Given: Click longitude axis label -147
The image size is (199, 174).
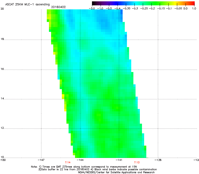Looking at the screenshot, I should tap(41, 160).
